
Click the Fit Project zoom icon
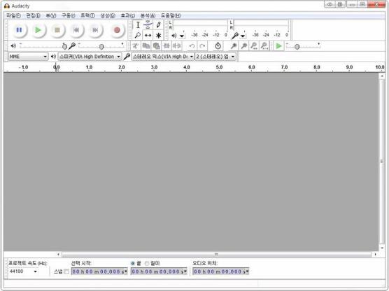coord(264,46)
